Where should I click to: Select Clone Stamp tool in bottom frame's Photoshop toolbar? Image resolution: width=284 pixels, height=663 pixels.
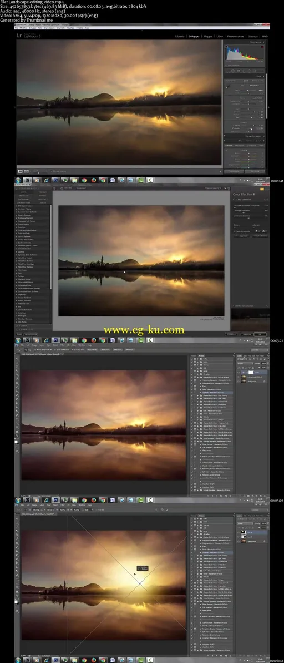[17, 551]
